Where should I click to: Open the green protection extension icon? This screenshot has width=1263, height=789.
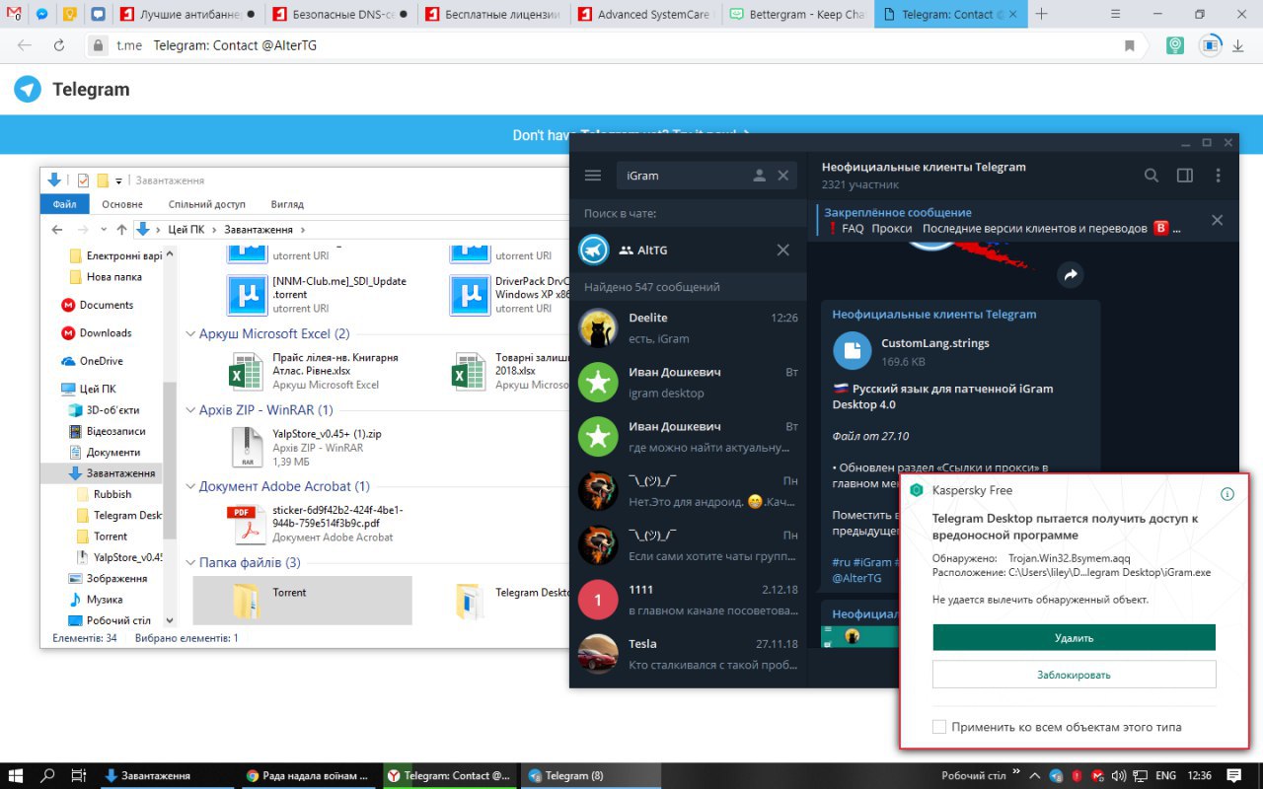pyautogui.click(x=1175, y=45)
